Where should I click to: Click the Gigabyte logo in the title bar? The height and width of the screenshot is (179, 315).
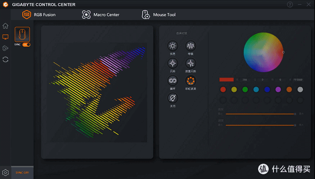[6, 4]
